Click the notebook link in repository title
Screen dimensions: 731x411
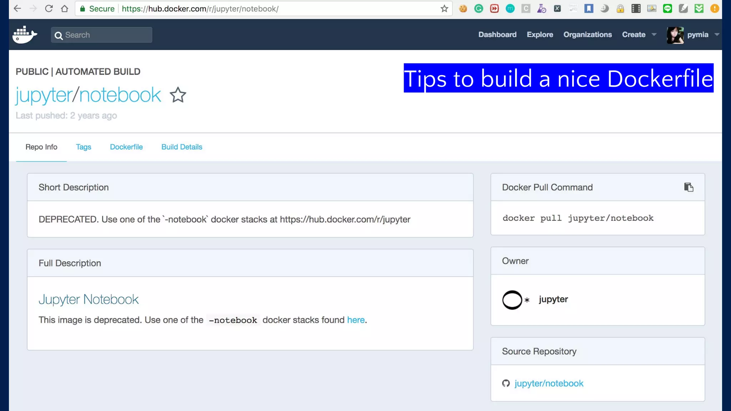tap(120, 95)
